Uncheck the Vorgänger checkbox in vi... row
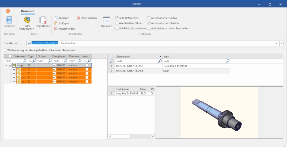This screenshot has width=287, height=147. [54, 73]
